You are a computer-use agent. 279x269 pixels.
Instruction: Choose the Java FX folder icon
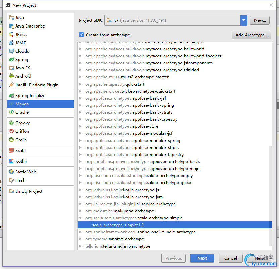click(x=11, y=68)
